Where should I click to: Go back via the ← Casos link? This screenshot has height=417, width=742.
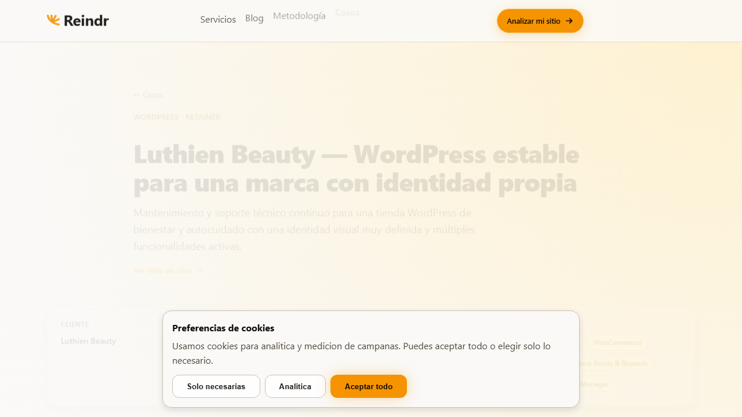click(x=148, y=94)
